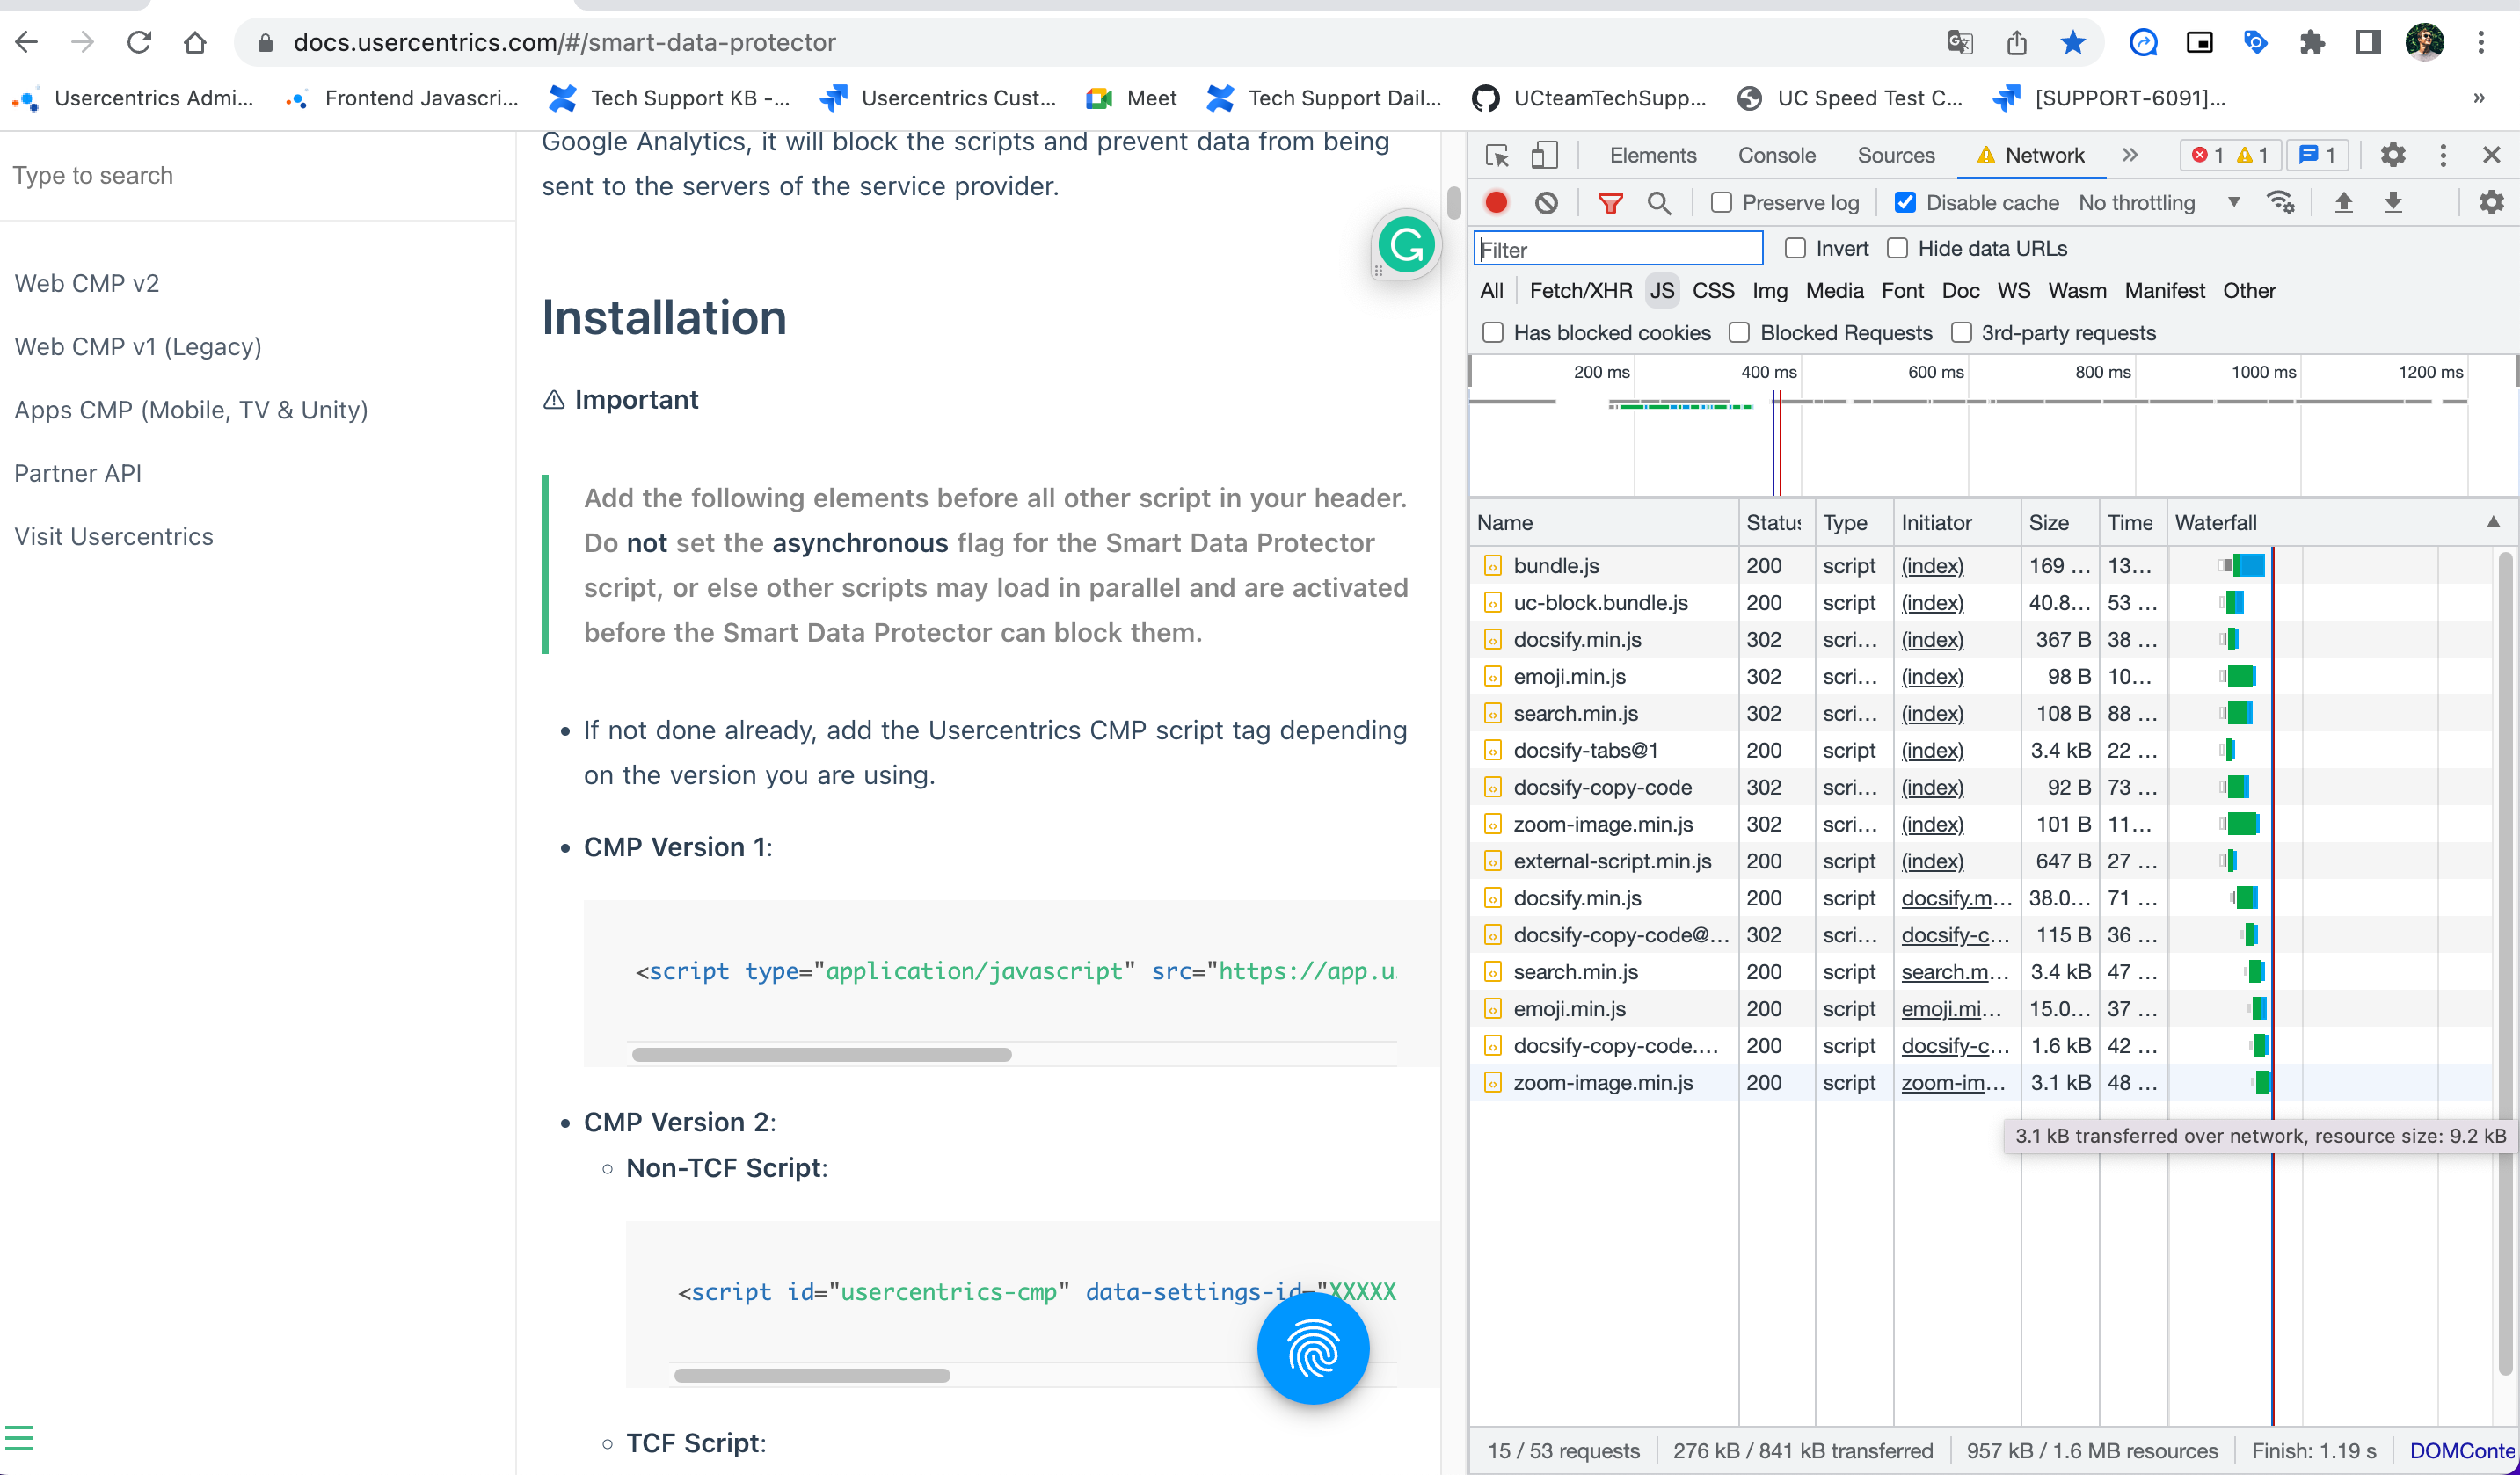The image size is (2520, 1475).
Task: Export HAR file download arrow
Action: tap(2393, 202)
